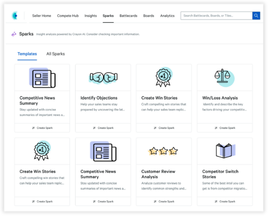Navigate to Battlecards
The height and width of the screenshot is (216, 269).
coord(128,16)
